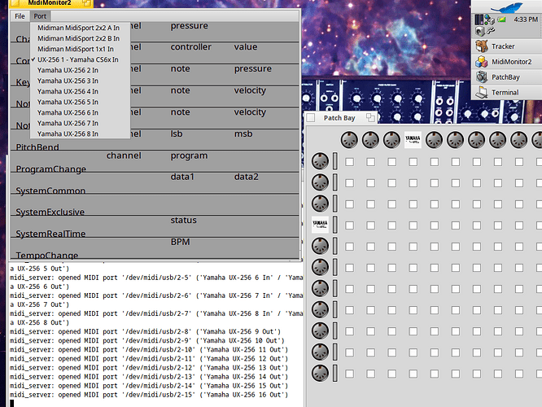Click zoom button on Patch Bay title tab

tap(370, 117)
